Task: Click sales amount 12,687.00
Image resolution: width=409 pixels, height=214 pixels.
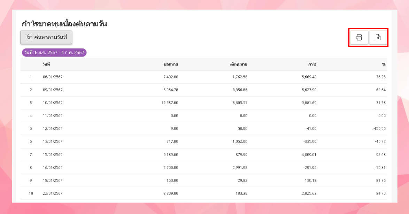Action: tap(170, 103)
